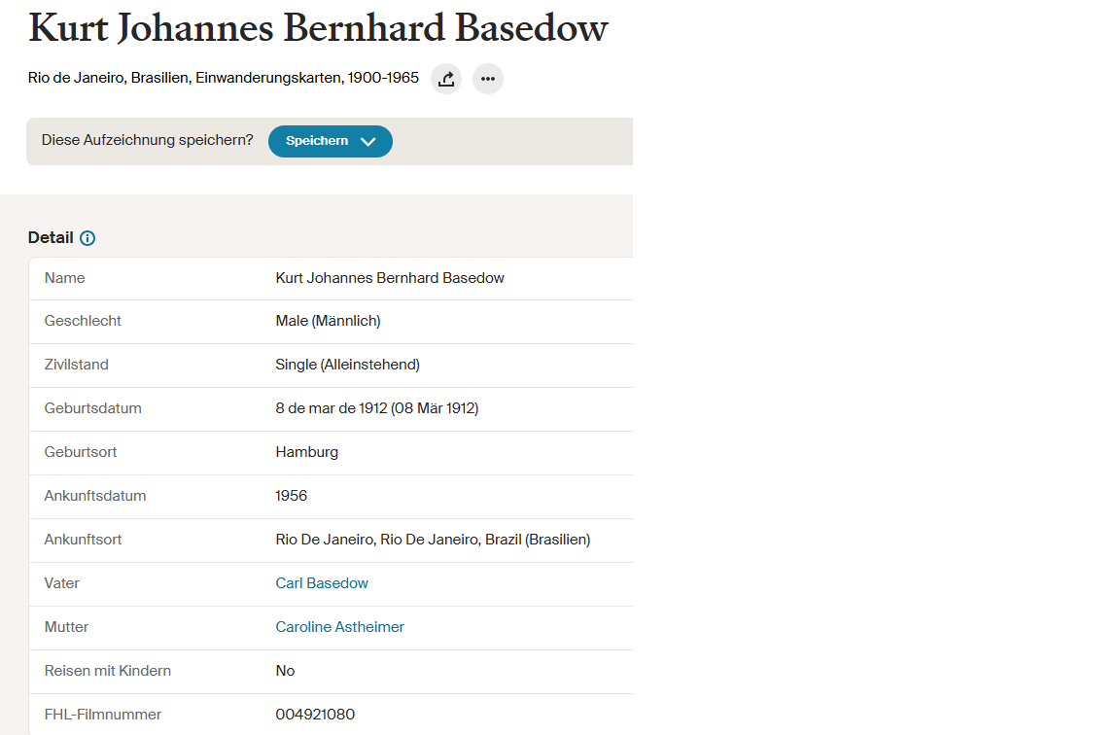Click the Diese Aufzeichnung speichern prompt text

coord(147,140)
